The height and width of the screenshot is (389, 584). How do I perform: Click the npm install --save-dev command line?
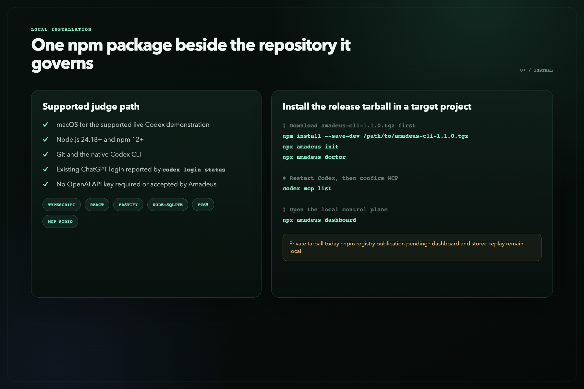pyautogui.click(x=375, y=136)
